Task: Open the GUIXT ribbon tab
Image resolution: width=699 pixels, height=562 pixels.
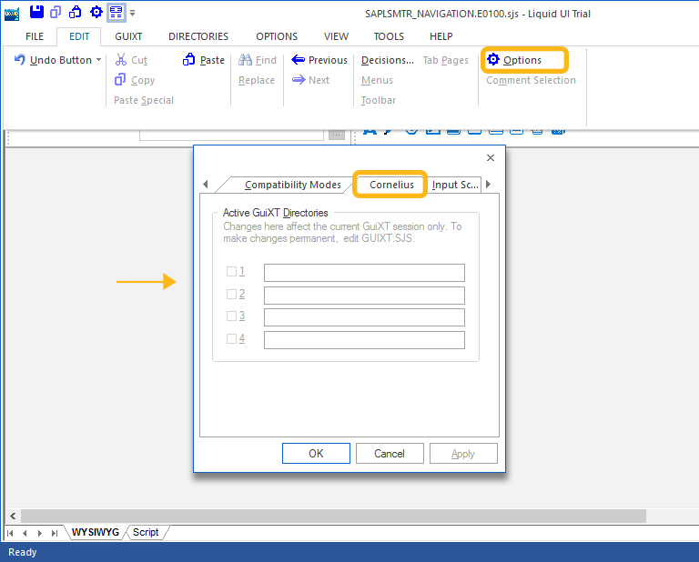Action: [x=128, y=36]
